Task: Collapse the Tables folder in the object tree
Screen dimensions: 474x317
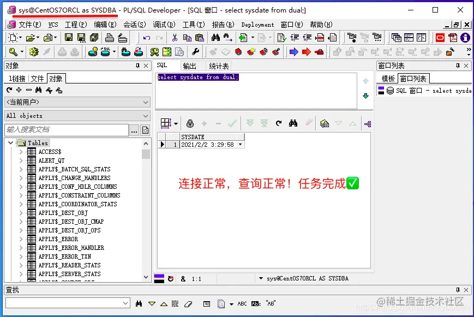Action: 11,142
